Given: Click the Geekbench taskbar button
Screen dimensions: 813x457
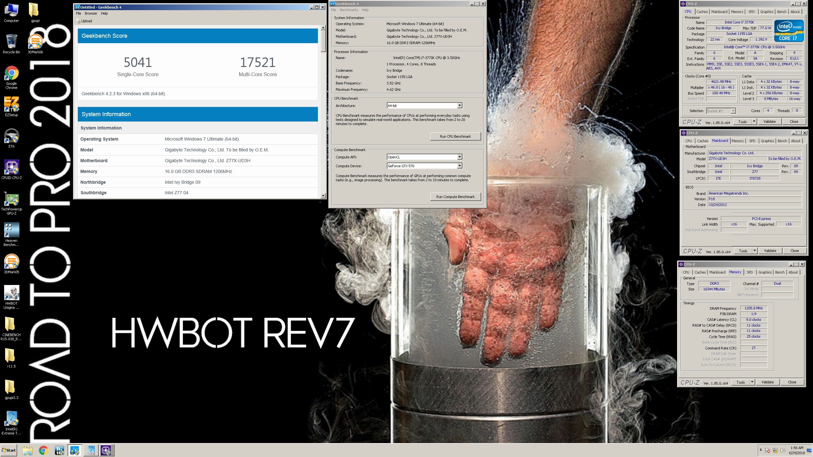Looking at the screenshot, I should click(75, 450).
